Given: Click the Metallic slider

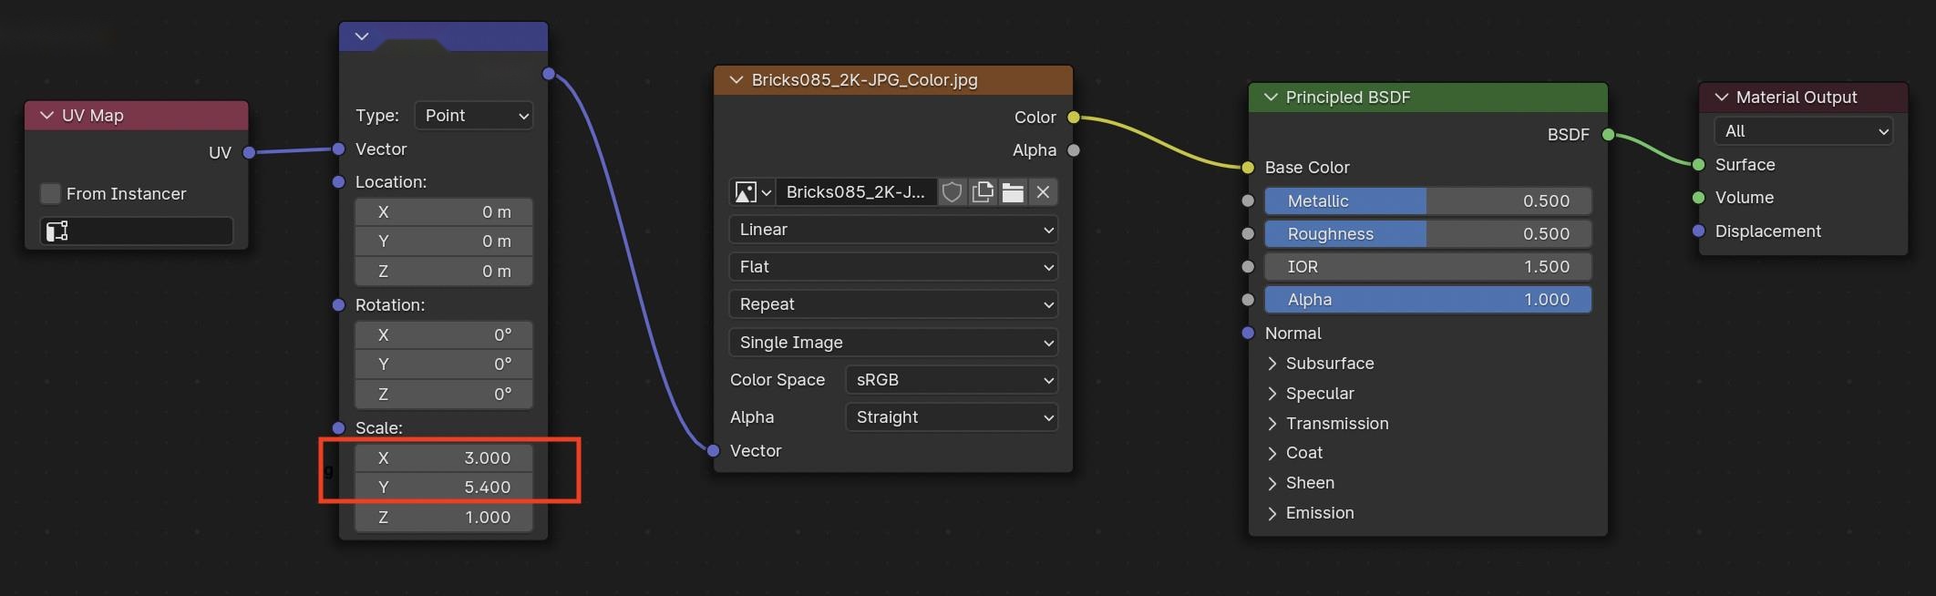Looking at the screenshot, I should coord(1427,200).
